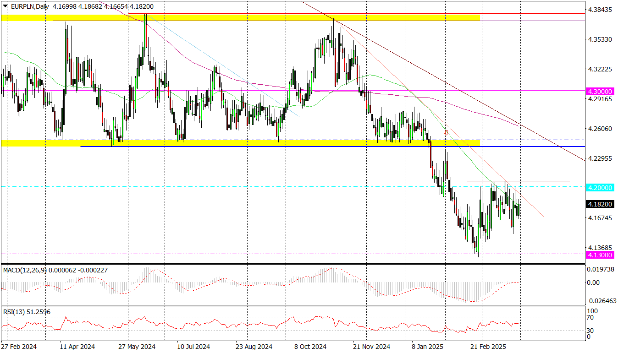Click the 4.29165 price axis label
This screenshot has width=618, height=353.
(x=600, y=99)
